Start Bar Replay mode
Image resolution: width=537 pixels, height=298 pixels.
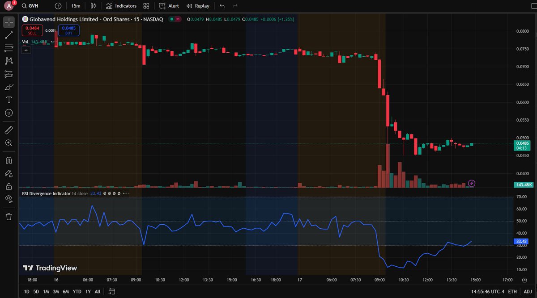tap(198, 6)
